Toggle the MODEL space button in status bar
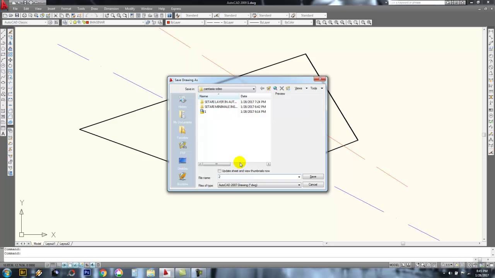Screen dimensions: 495x278 [394, 265]
